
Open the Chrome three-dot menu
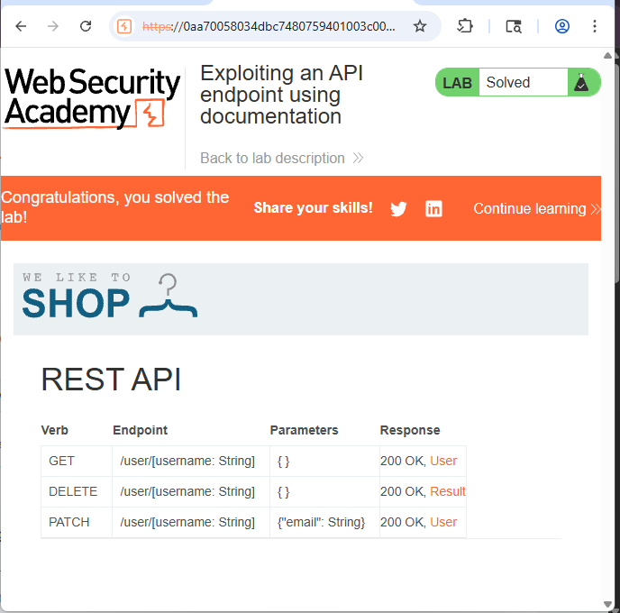[594, 26]
